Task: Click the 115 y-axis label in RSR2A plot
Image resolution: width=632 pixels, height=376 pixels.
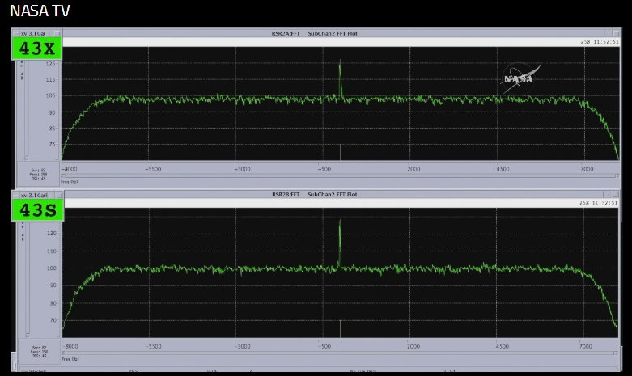Action: coord(50,80)
